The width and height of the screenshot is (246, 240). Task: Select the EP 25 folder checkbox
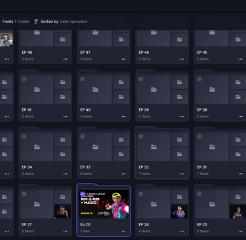(x=199, y=194)
